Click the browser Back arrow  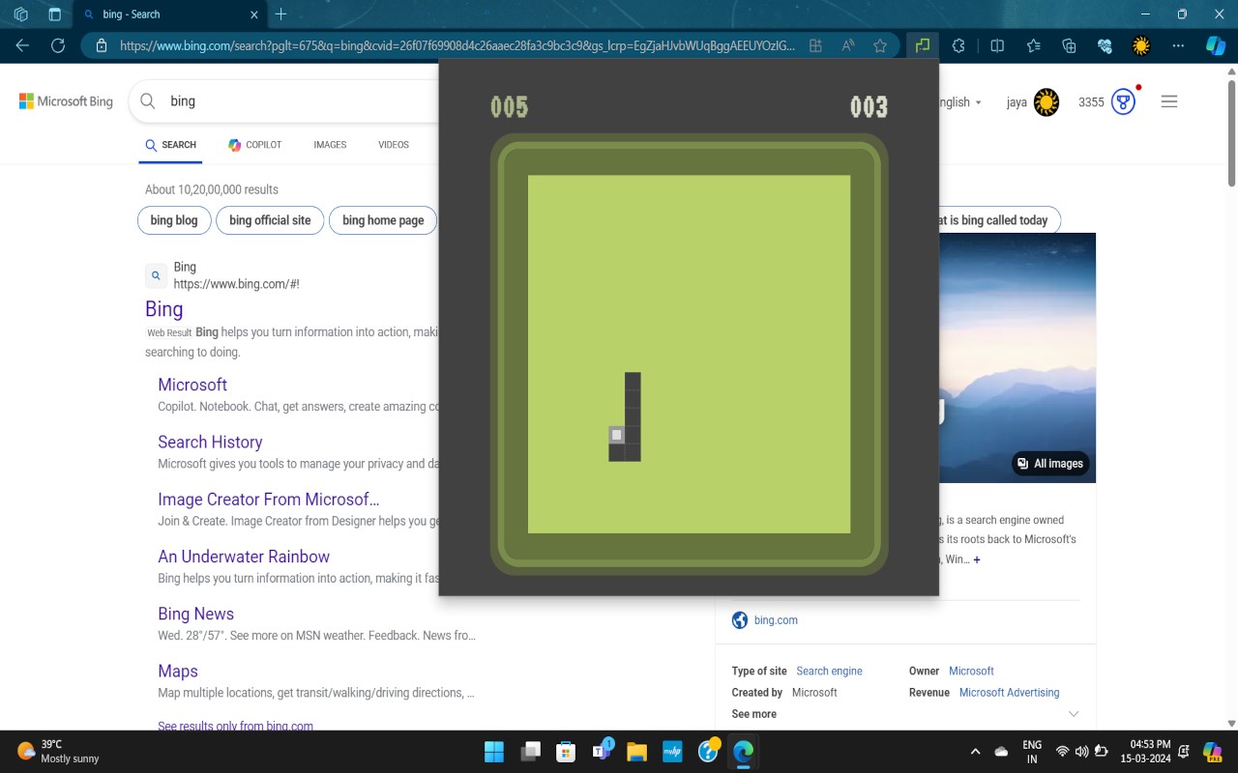click(22, 45)
